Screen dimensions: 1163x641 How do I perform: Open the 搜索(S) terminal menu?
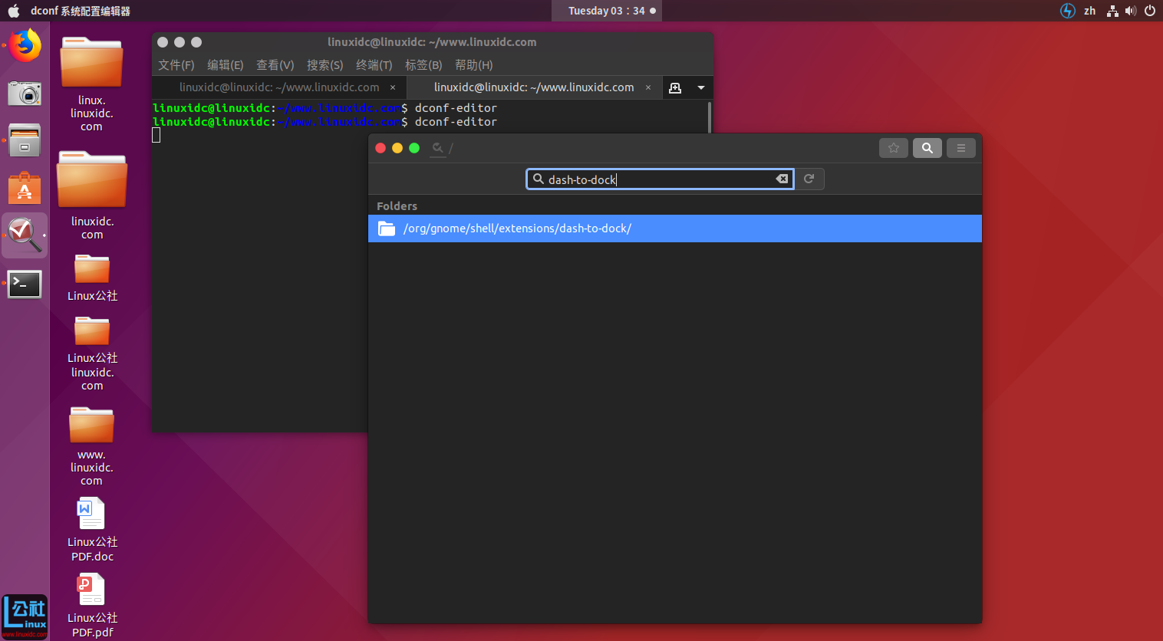(325, 65)
